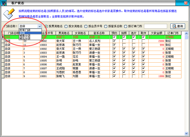Click the 选片 column header
This screenshot has width=190, height=137.
134,33
